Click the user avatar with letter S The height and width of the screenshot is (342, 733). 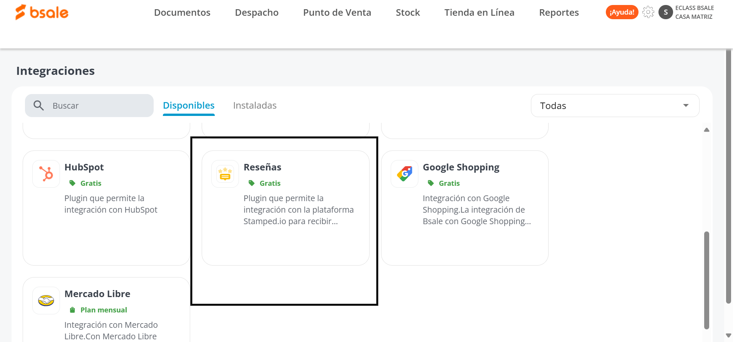665,12
